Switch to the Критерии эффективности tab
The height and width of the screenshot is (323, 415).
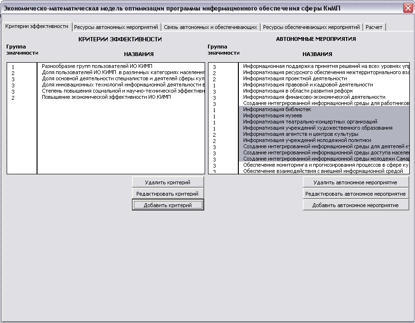[37, 27]
